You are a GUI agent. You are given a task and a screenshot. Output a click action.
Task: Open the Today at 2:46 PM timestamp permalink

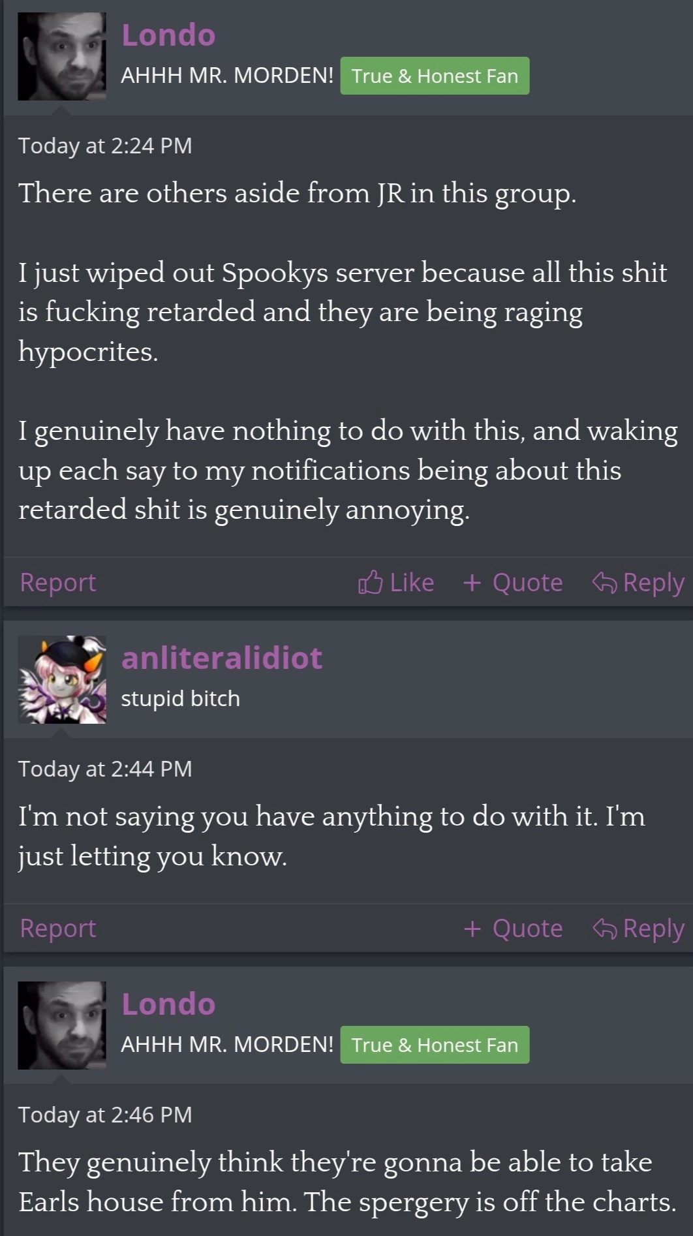coord(105,1115)
